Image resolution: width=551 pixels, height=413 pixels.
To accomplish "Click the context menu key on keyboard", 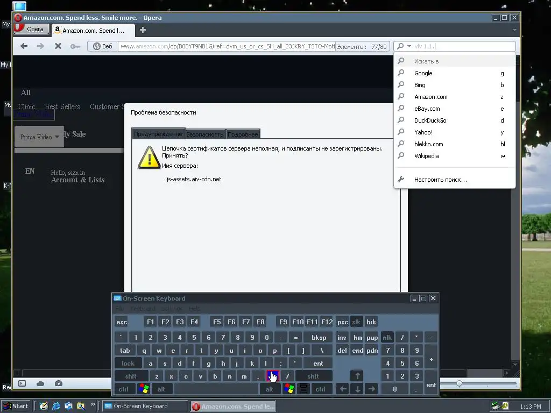I will pos(303,389).
